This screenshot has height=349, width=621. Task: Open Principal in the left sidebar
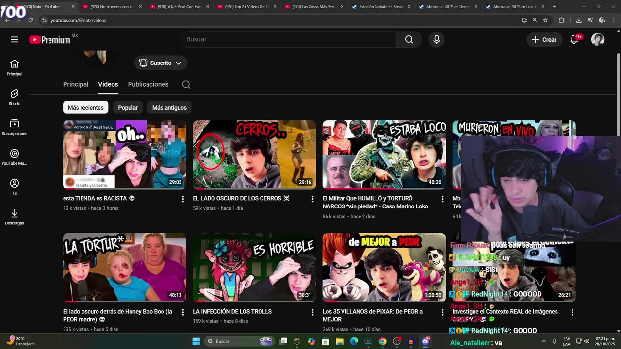(x=15, y=68)
